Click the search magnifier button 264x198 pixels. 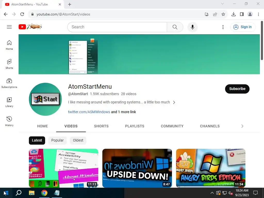point(175,27)
